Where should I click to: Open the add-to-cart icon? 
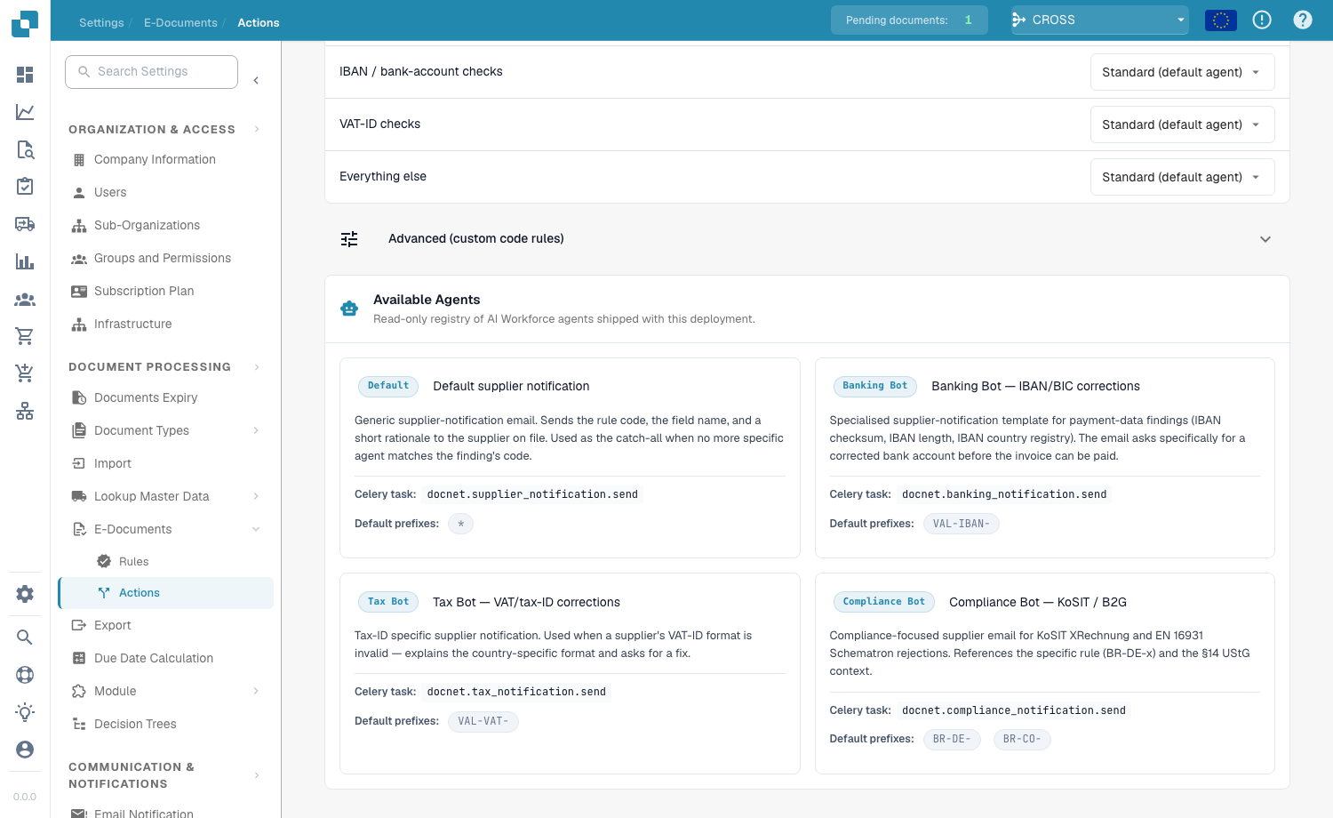pyautogui.click(x=25, y=373)
